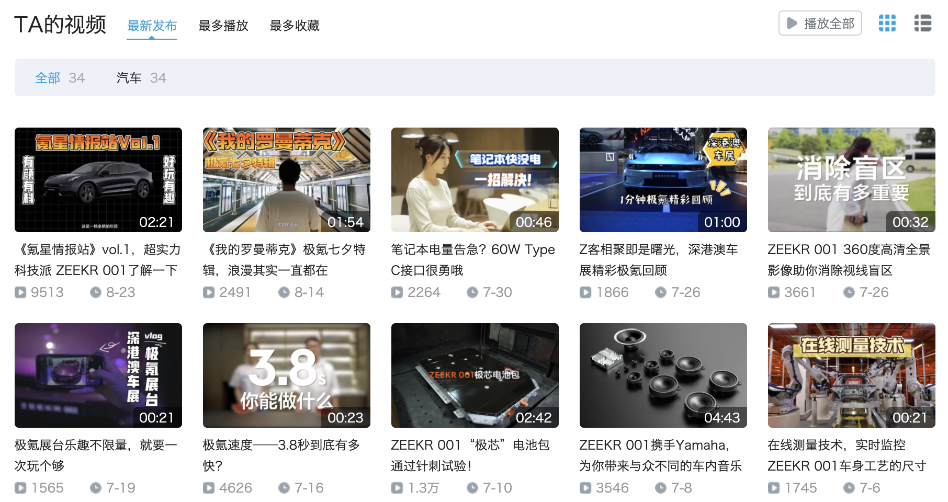Select the 最新发布 sort tab
The width and height of the screenshot is (948, 502).
(x=152, y=26)
